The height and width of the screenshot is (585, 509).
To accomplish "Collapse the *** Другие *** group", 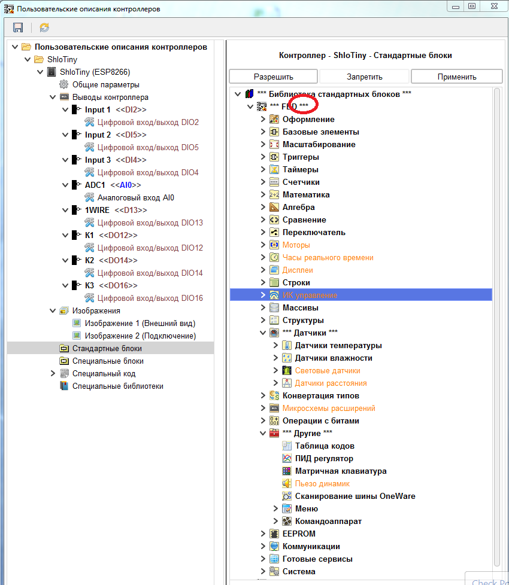I will pyautogui.click(x=263, y=433).
